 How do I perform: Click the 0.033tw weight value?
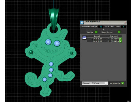(x=115, y=39)
